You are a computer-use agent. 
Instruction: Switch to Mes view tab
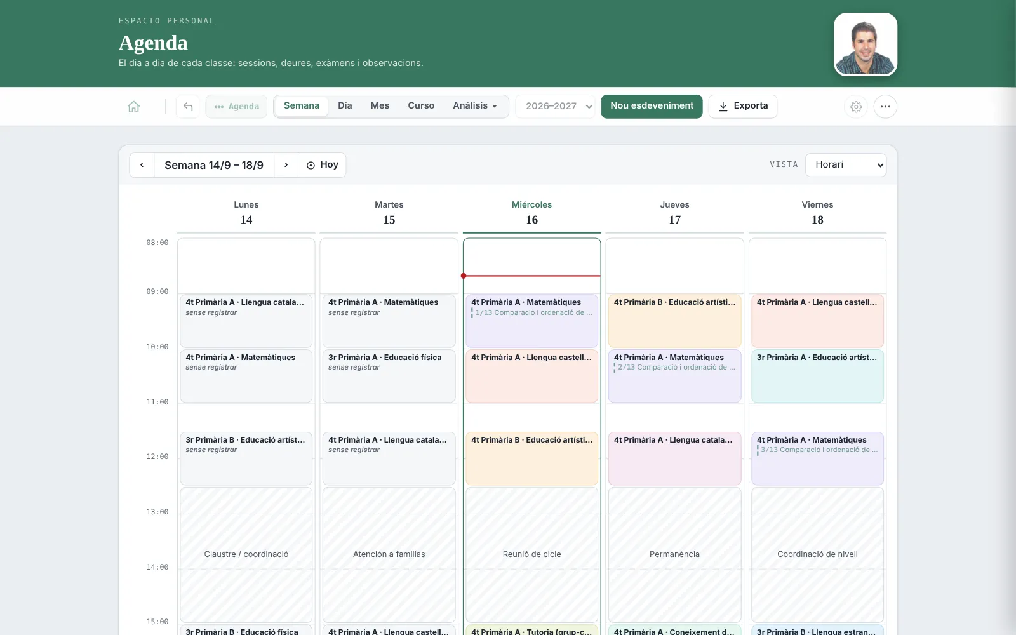380,106
